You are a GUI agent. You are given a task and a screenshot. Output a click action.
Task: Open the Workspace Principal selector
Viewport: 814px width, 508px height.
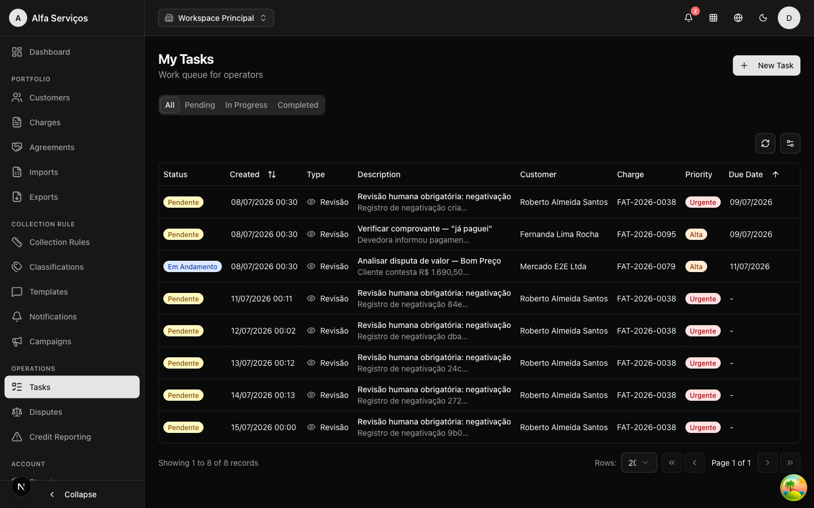[216, 17]
